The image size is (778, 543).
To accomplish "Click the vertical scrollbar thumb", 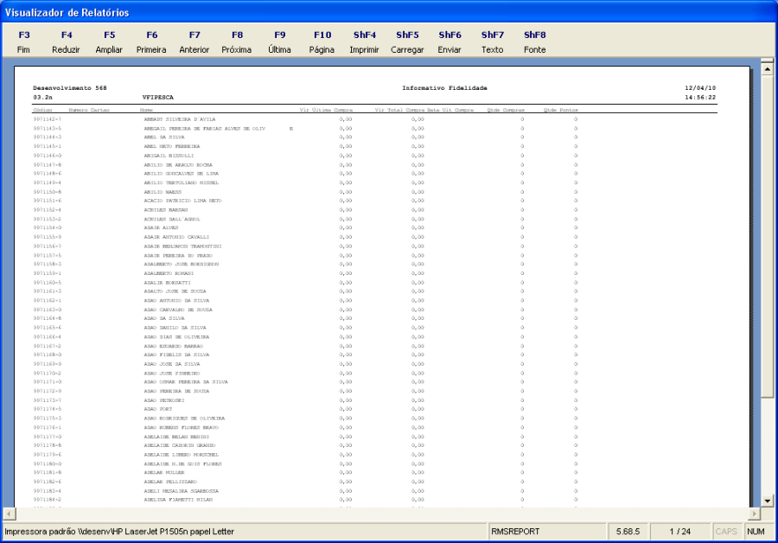I will point(767,236).
